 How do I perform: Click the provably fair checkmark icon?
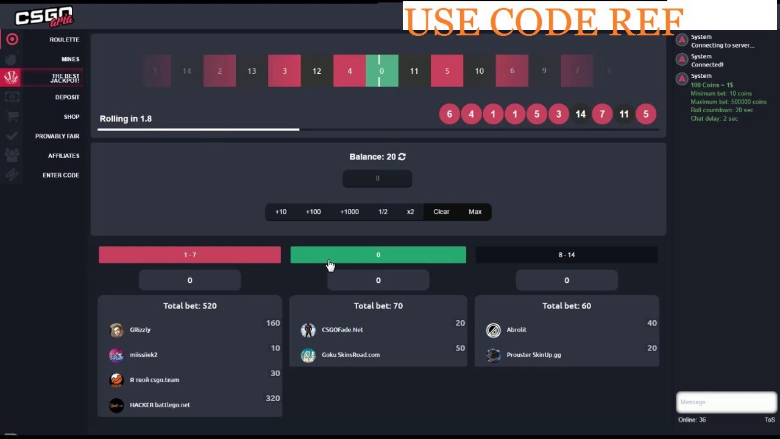click(x=12, y=136)
